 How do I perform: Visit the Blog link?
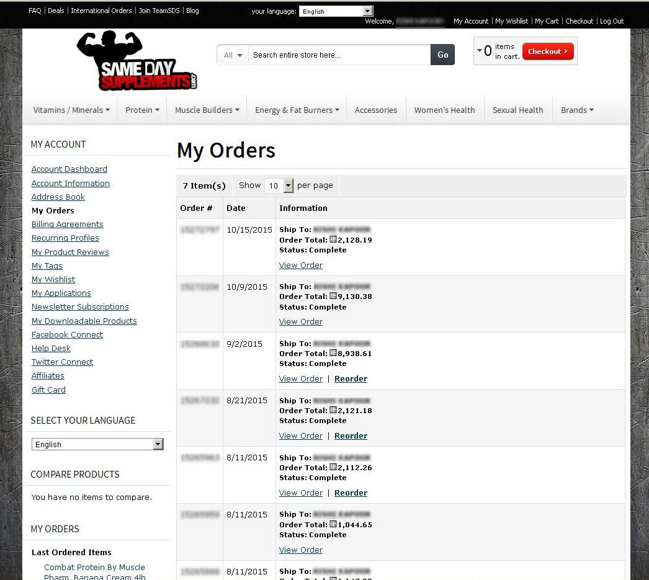pyautogui.click(x=192, y=11)
